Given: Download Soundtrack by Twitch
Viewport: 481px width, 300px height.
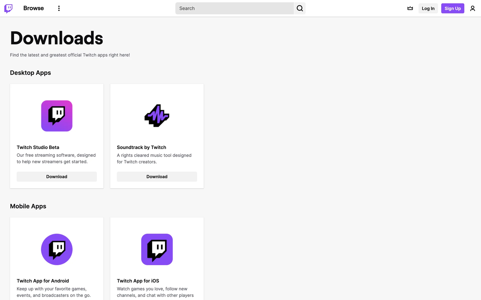Looking at the screenshot, I should (x=157, y=176).
